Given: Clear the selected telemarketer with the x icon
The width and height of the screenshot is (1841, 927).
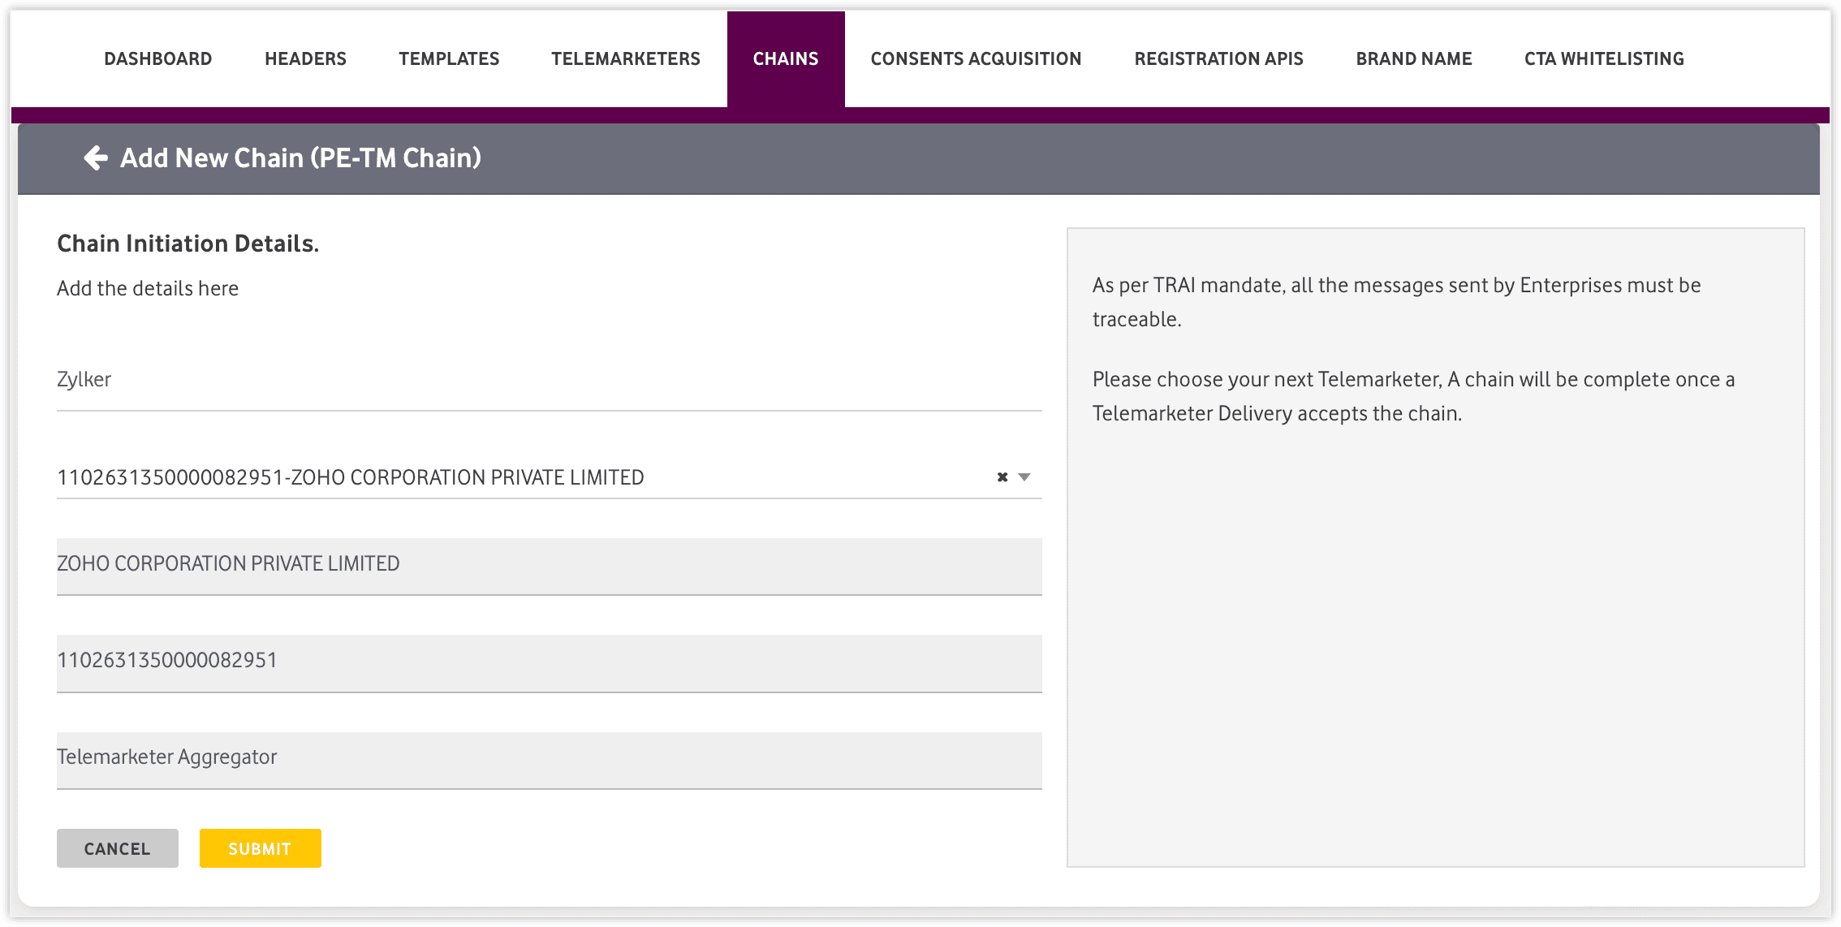Looking at the screenshot, I should coord(1002,477).
